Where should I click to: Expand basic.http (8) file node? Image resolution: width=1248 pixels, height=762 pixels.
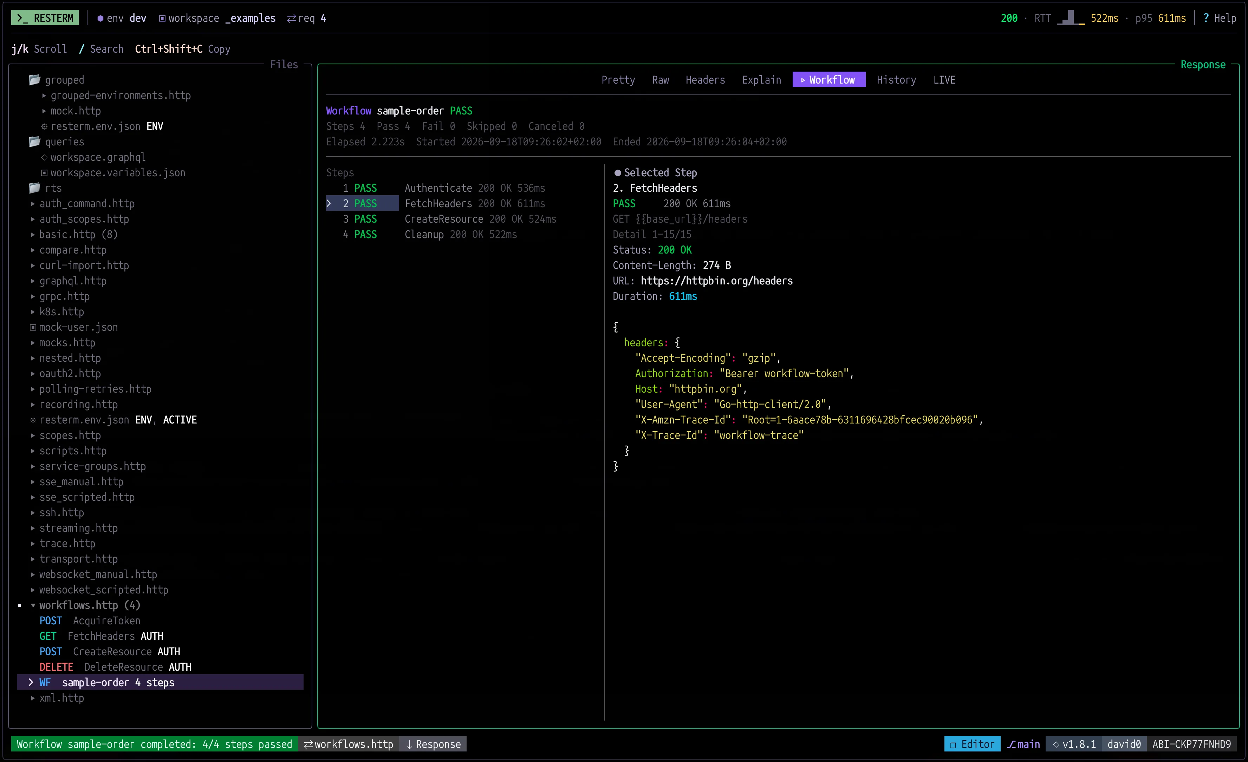(x=33, y=235)
